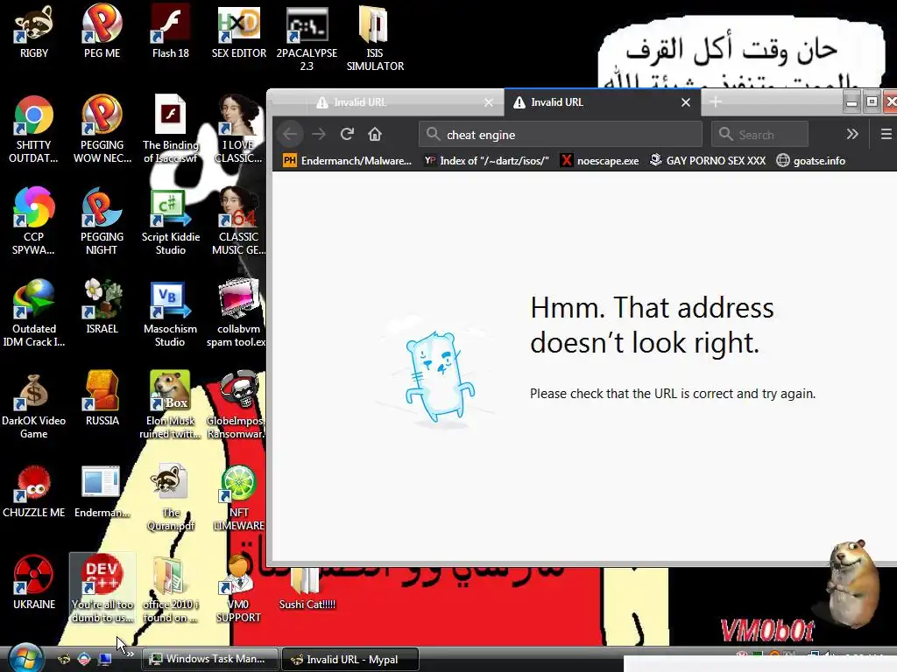This screenshot has width=897, height=672.
Task: Open the PEGGING NIGHT shortcut
Action: pos(102,221)
